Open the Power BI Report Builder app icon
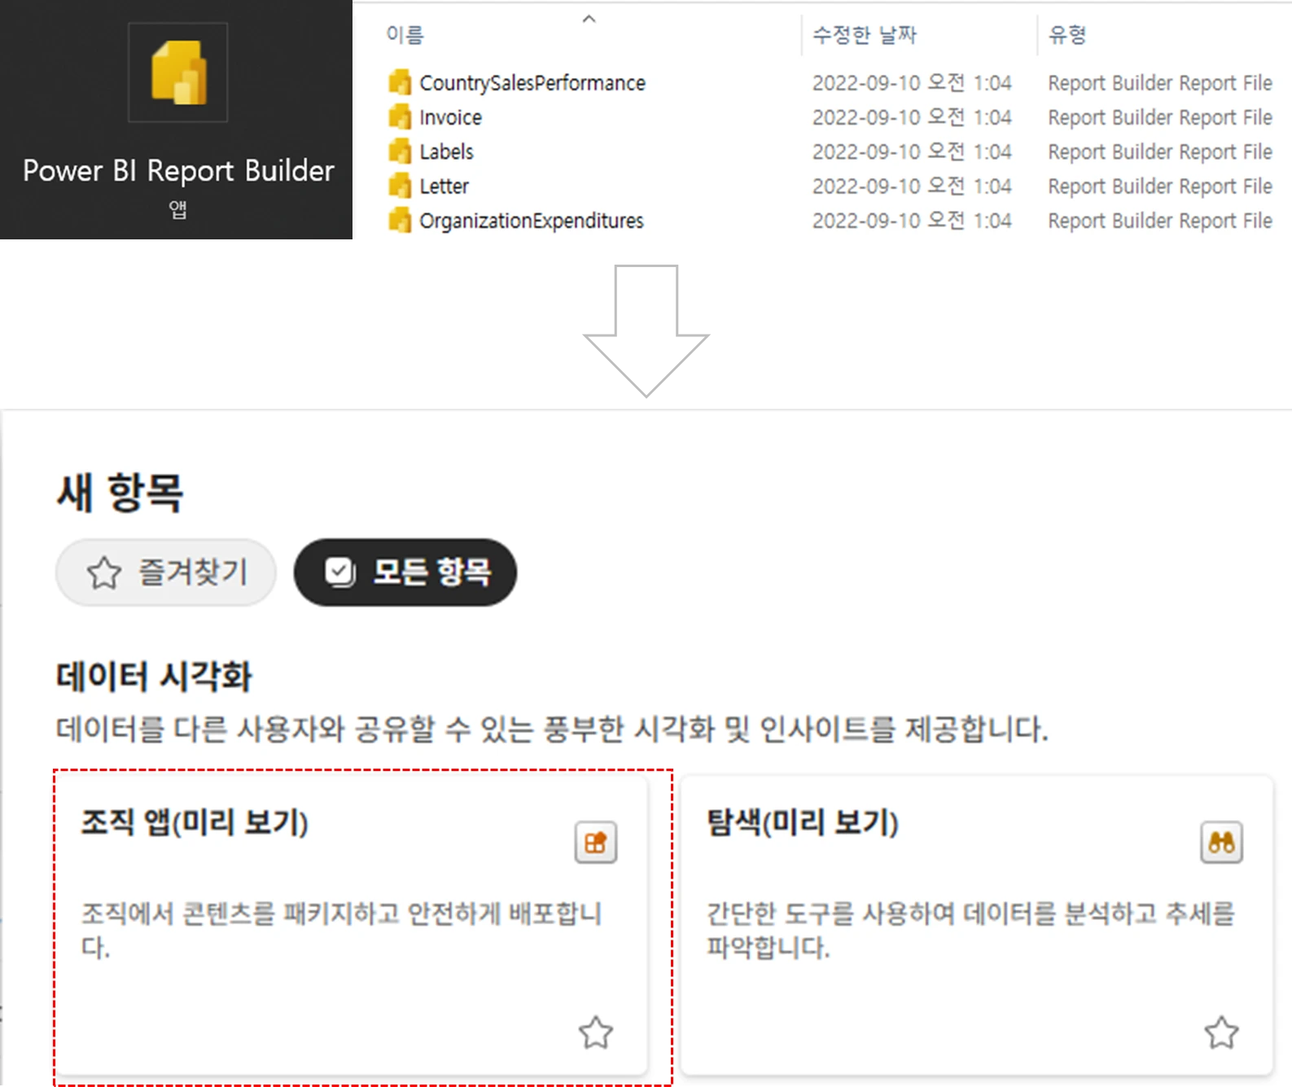 178,73
